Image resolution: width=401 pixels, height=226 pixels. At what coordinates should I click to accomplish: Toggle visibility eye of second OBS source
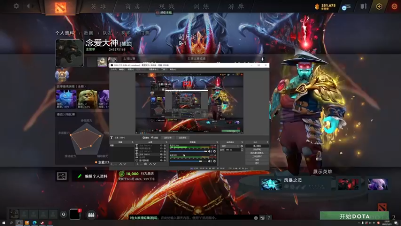click(x=161, y=148)
